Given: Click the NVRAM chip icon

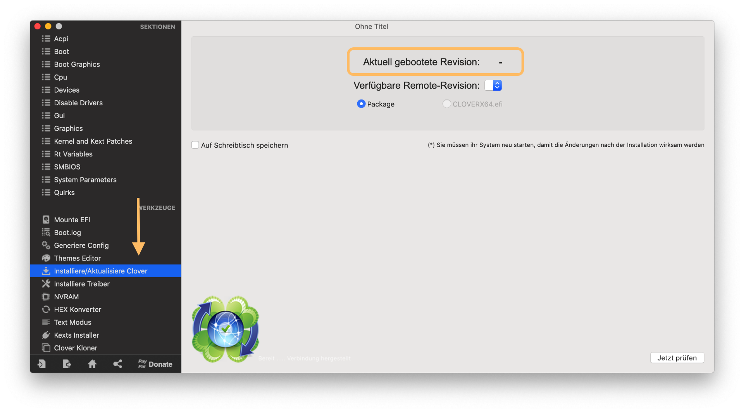Looking at the screenshot, I should tap(46, 297).
